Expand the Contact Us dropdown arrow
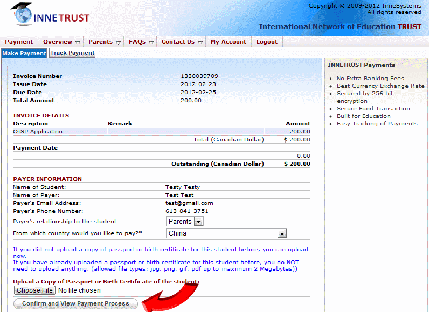This screenshot has width=429, height=312. point(200,43)
